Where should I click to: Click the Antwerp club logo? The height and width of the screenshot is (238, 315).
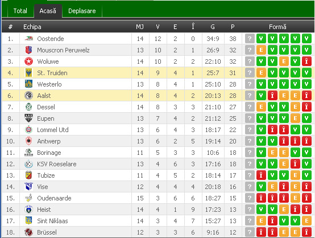(x=28, y=141)
